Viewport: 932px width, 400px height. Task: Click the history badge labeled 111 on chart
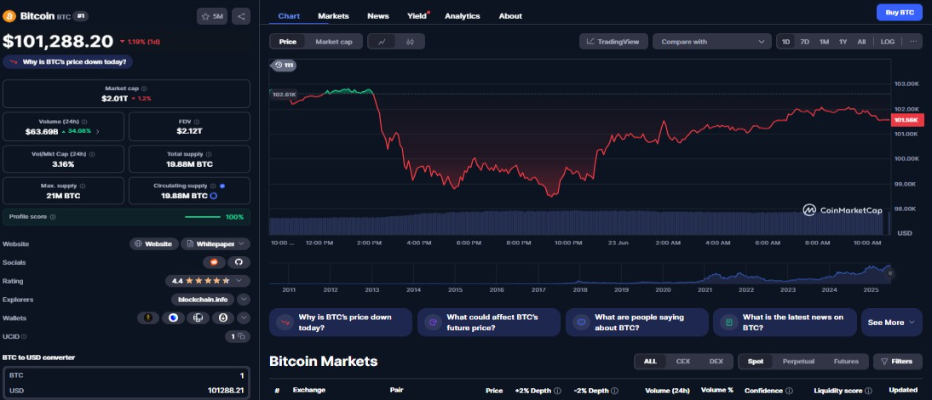point(285,66)
